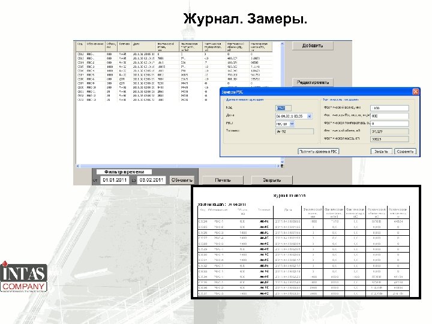Click the Сохранить button
The height and width of the screenshot is (324, 432).
(x=405, y=151)
